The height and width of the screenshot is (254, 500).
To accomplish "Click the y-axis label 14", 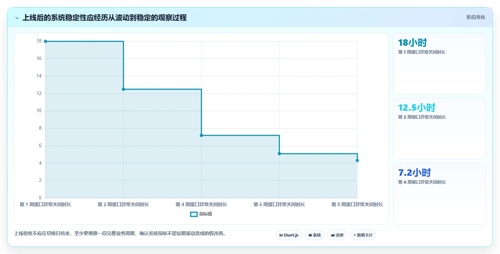I will coord(39,76).
